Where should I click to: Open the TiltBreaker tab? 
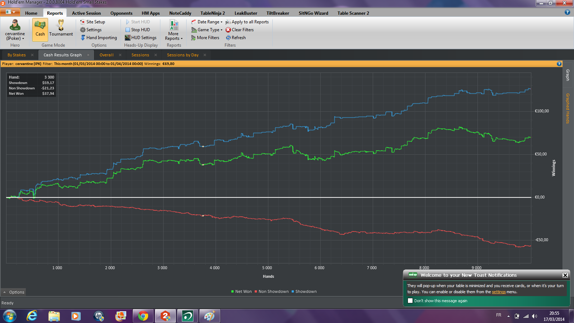278,13
